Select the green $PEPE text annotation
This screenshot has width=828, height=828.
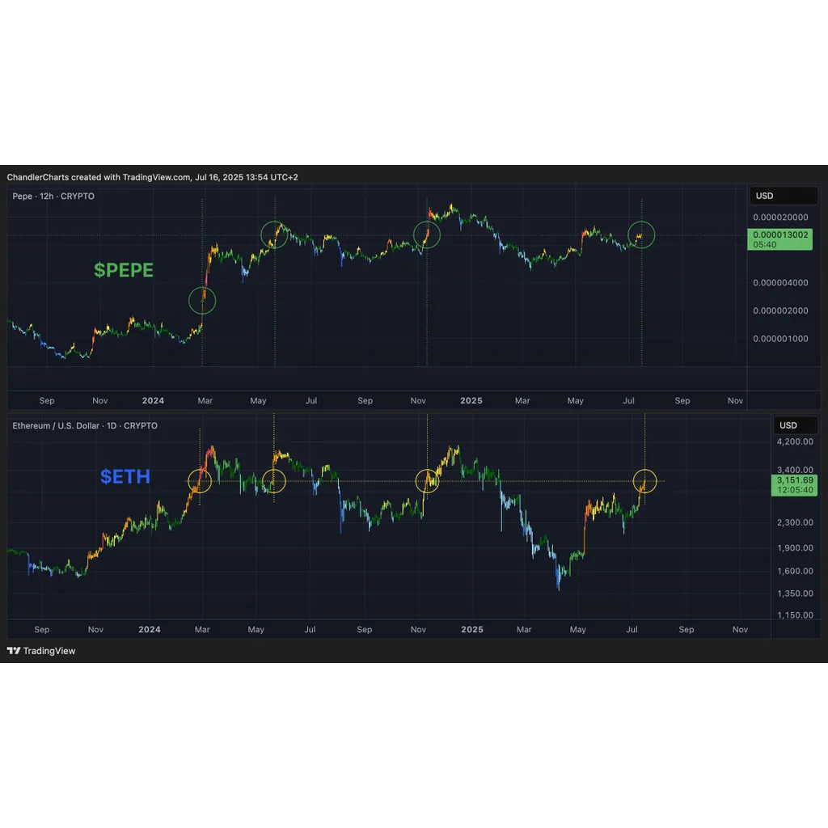[124, 270]
